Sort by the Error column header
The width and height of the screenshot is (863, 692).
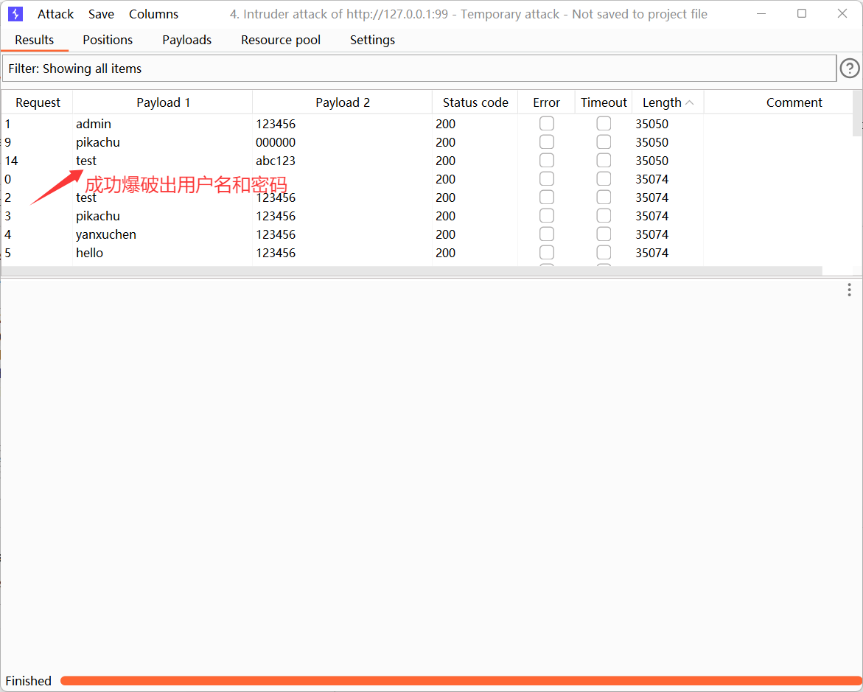click(x=546, y=102)
